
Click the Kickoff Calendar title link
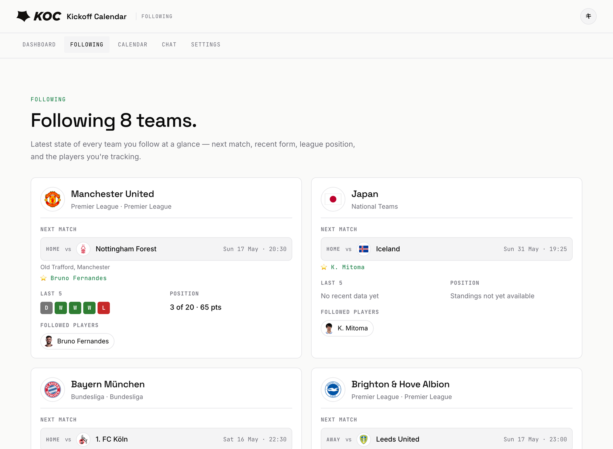pos(97,17)
